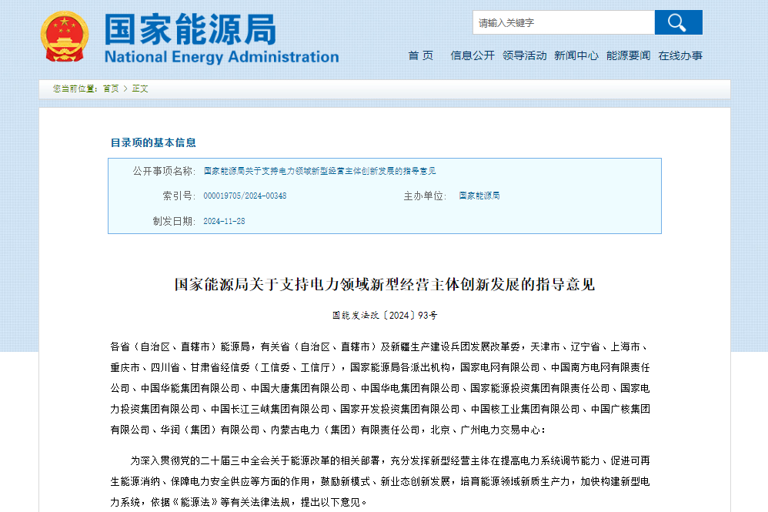Open the 在线办事 navigation menu
Screen dimensions: 768x512
pos(681,55)
